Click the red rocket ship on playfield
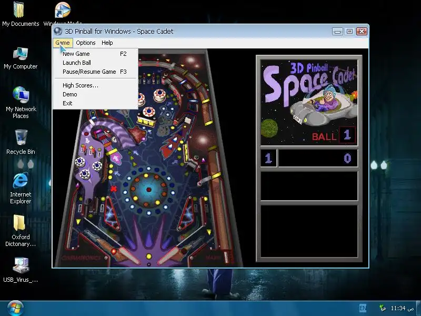This screenshot has height=316, width=421. [x=171, y=145]
